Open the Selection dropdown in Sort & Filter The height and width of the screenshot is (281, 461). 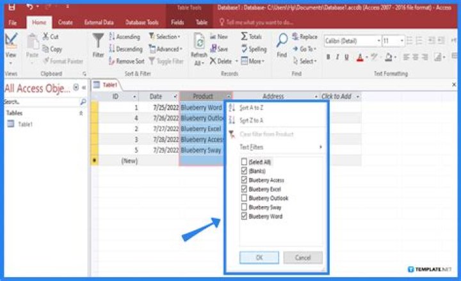point(165,36)
